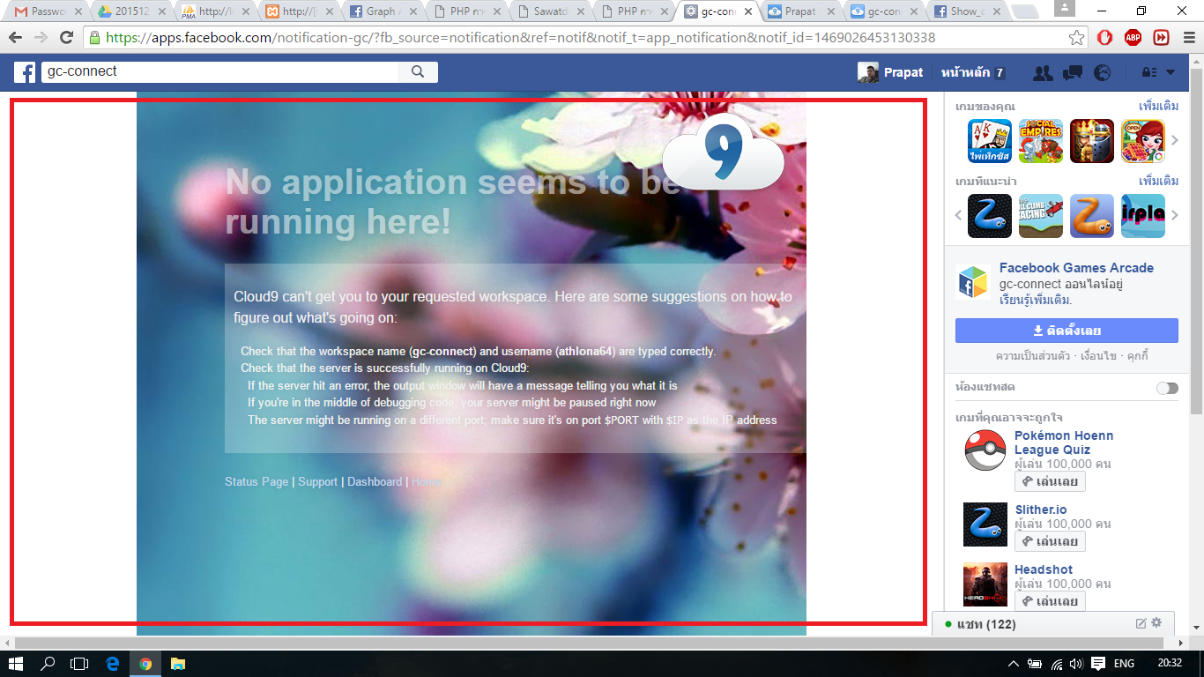Launch the Social Empires game icon
The height and width of the screenshot is (677, 1204).
[1041, 141]
